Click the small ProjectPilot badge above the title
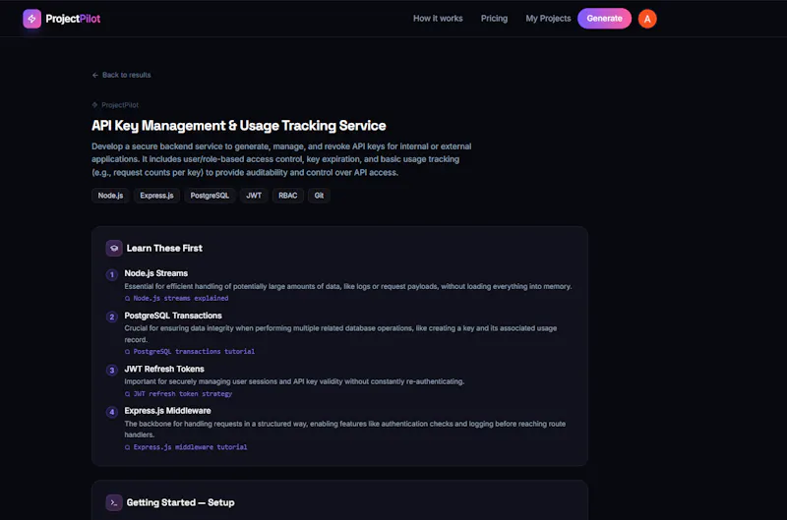 [115, 105]
